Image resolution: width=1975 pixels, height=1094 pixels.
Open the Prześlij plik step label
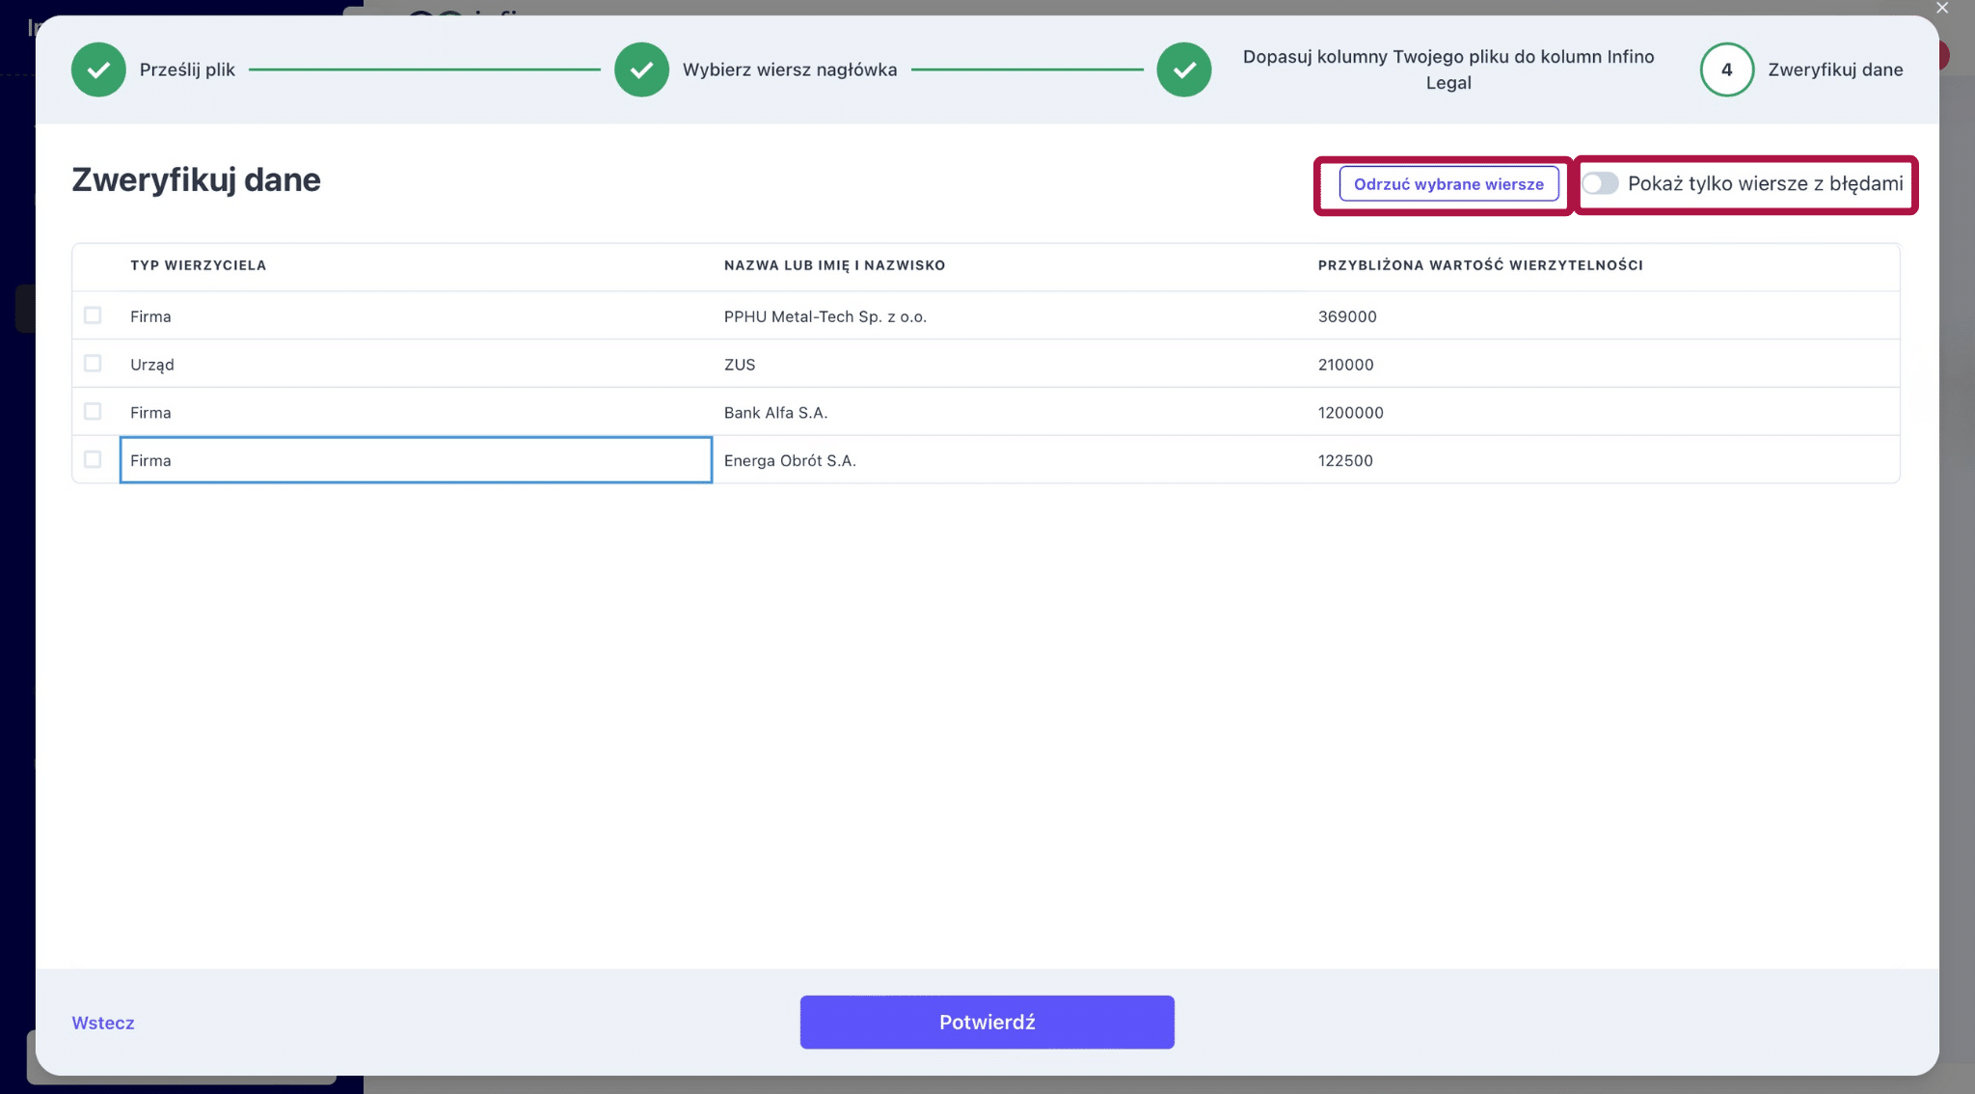(x=187, y=69)
